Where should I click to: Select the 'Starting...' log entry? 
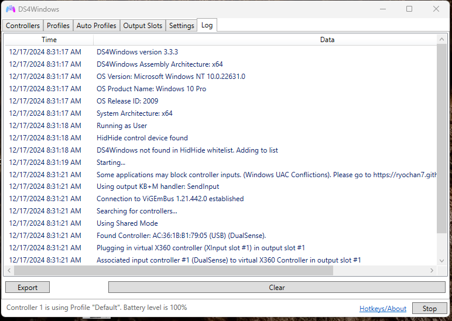tap(221, 163)
